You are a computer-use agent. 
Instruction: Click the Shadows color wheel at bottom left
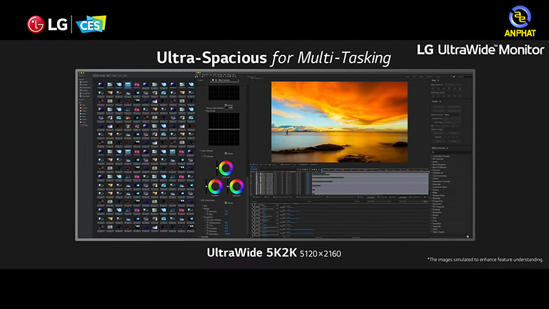coord(215,186)
